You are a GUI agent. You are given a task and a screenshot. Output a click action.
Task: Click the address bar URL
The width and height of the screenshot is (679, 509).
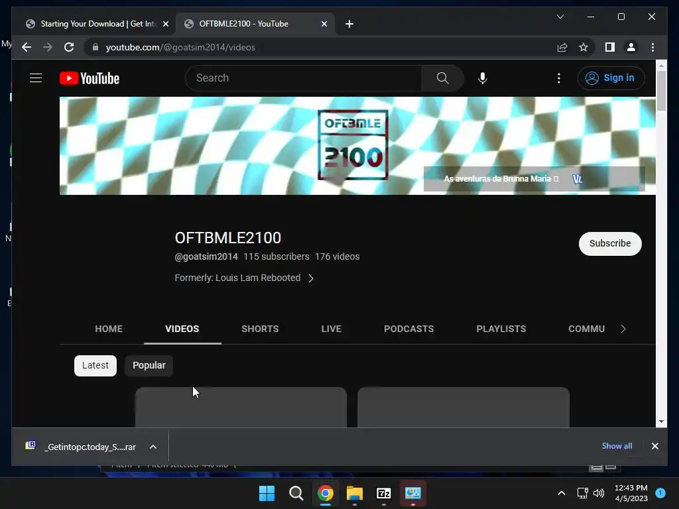[180, 47]
